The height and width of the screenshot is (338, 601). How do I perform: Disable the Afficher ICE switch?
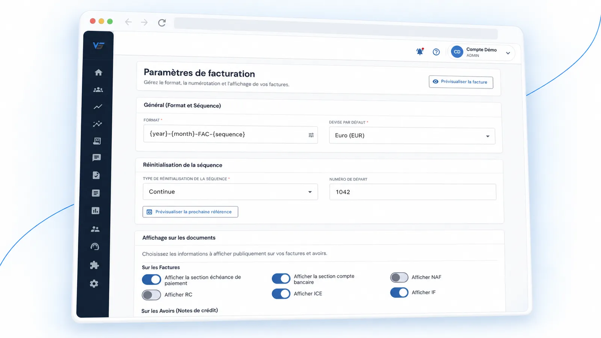click(x=281, y=294)
